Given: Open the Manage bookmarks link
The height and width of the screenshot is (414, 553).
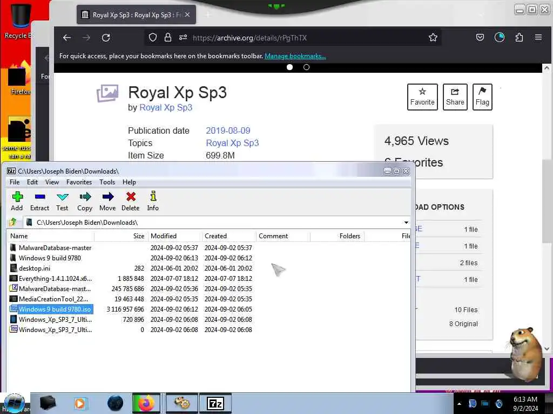Looking at the screenshot, I should (295, 56).
